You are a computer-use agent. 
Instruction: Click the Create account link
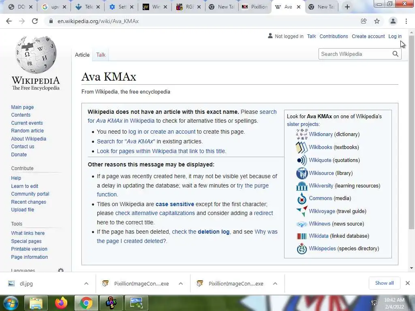pos(368,36)
